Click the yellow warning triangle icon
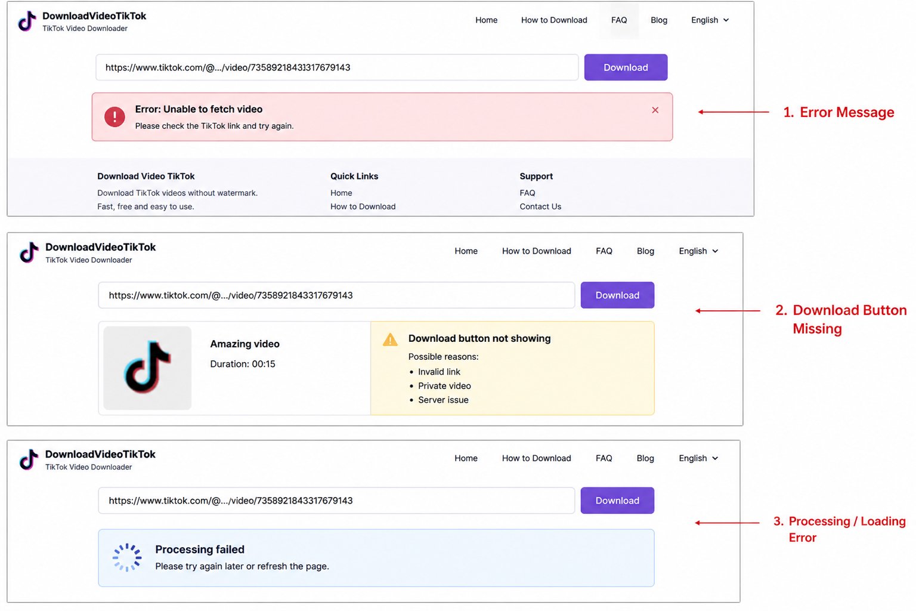Screen dimensions: 916x611 [390, 340]
